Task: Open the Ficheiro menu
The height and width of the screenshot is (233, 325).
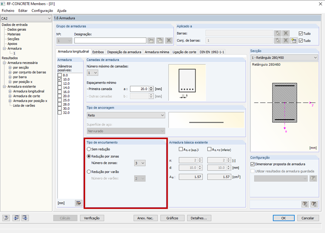Action: (x=8, y=11)
